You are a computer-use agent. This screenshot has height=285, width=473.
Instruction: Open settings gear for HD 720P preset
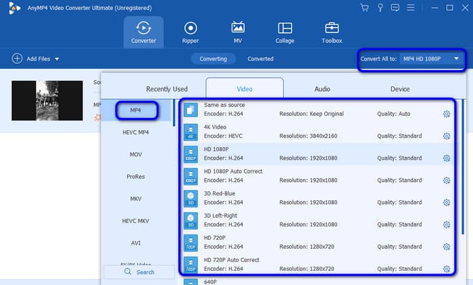click(447, 247)
